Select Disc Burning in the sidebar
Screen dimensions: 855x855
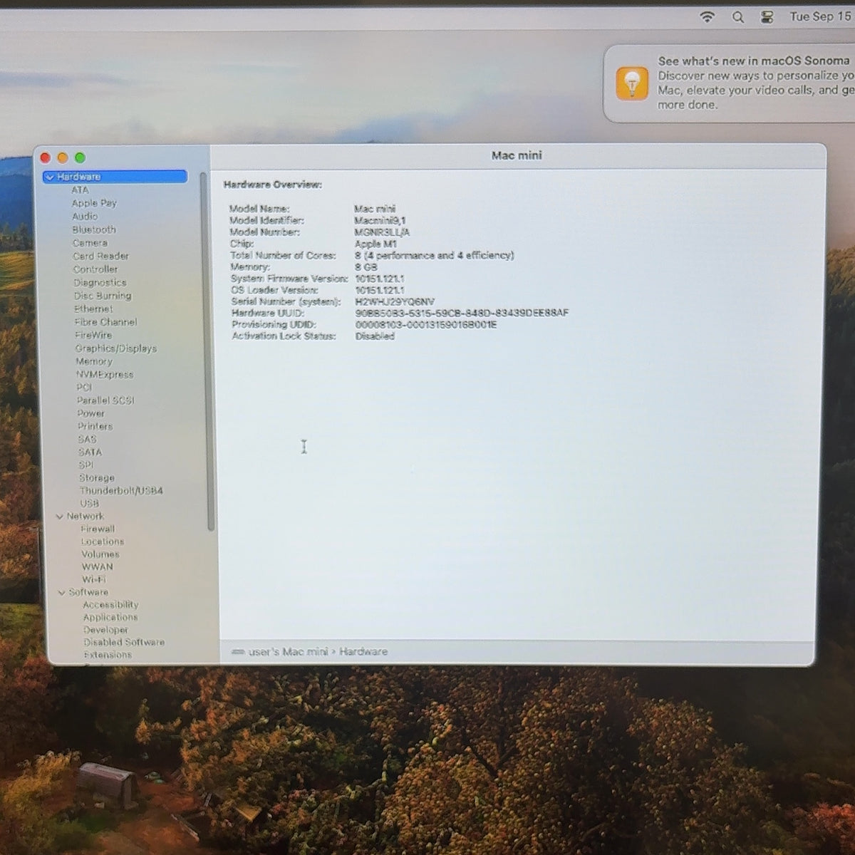pos(103,296)
